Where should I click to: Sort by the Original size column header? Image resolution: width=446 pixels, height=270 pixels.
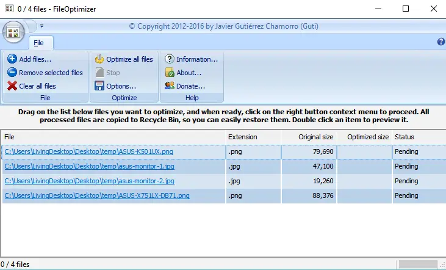[x=309, y=137]
